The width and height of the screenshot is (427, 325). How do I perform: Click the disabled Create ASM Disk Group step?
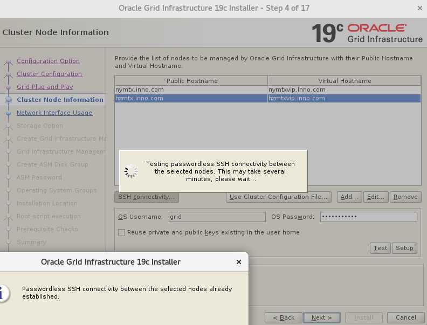52,165
